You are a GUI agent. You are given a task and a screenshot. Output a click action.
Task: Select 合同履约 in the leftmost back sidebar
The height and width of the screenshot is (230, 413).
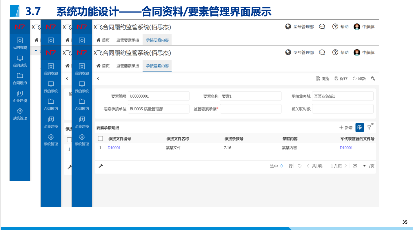(20, 79)
